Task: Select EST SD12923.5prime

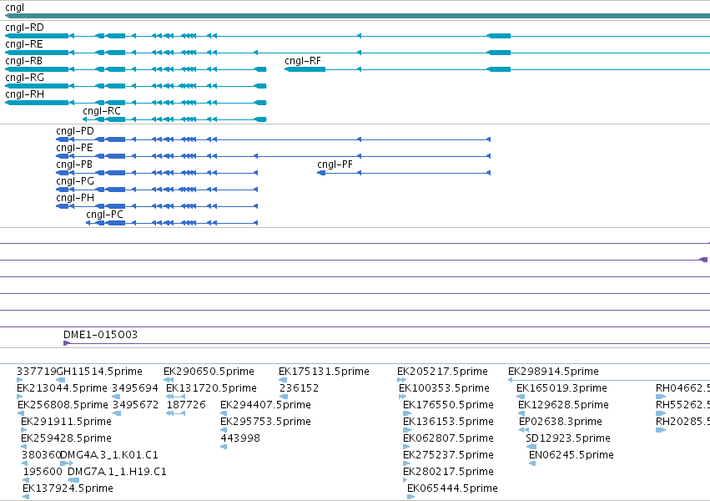Action: coord(568,438)
